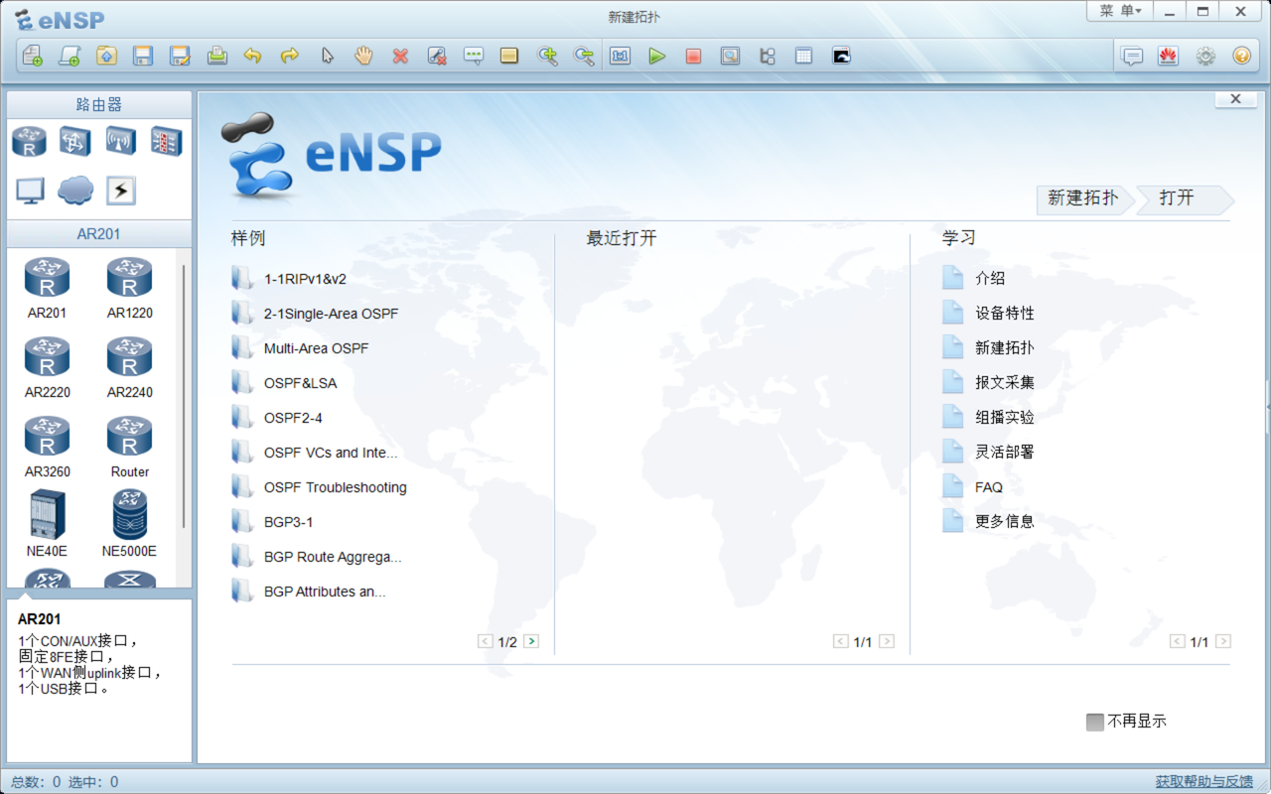Pick the AR3260 router device
This screenshot has height=794, width=1271.
pyautogui.click(x=47, y=447)
